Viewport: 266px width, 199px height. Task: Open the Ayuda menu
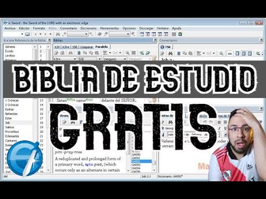pyautogui.click(x=176, y=28)
